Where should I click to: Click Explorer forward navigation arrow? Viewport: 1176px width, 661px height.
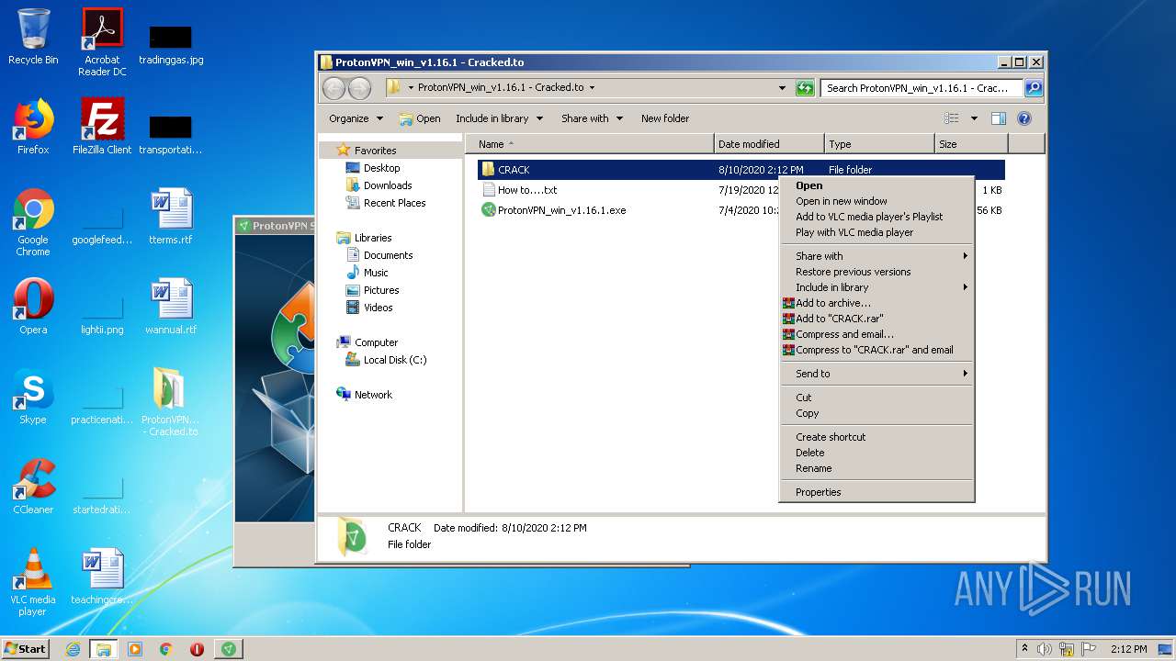pos(360,88)
